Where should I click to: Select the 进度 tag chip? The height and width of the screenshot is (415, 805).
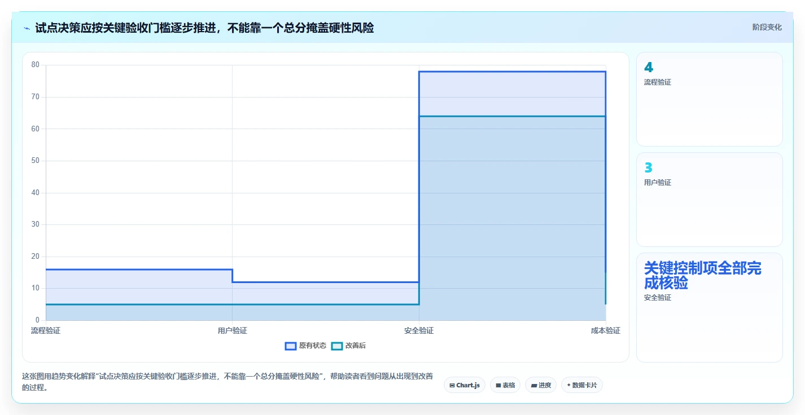541,385
